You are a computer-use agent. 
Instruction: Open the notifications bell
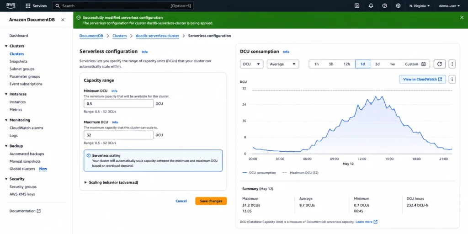coord(371,5)
